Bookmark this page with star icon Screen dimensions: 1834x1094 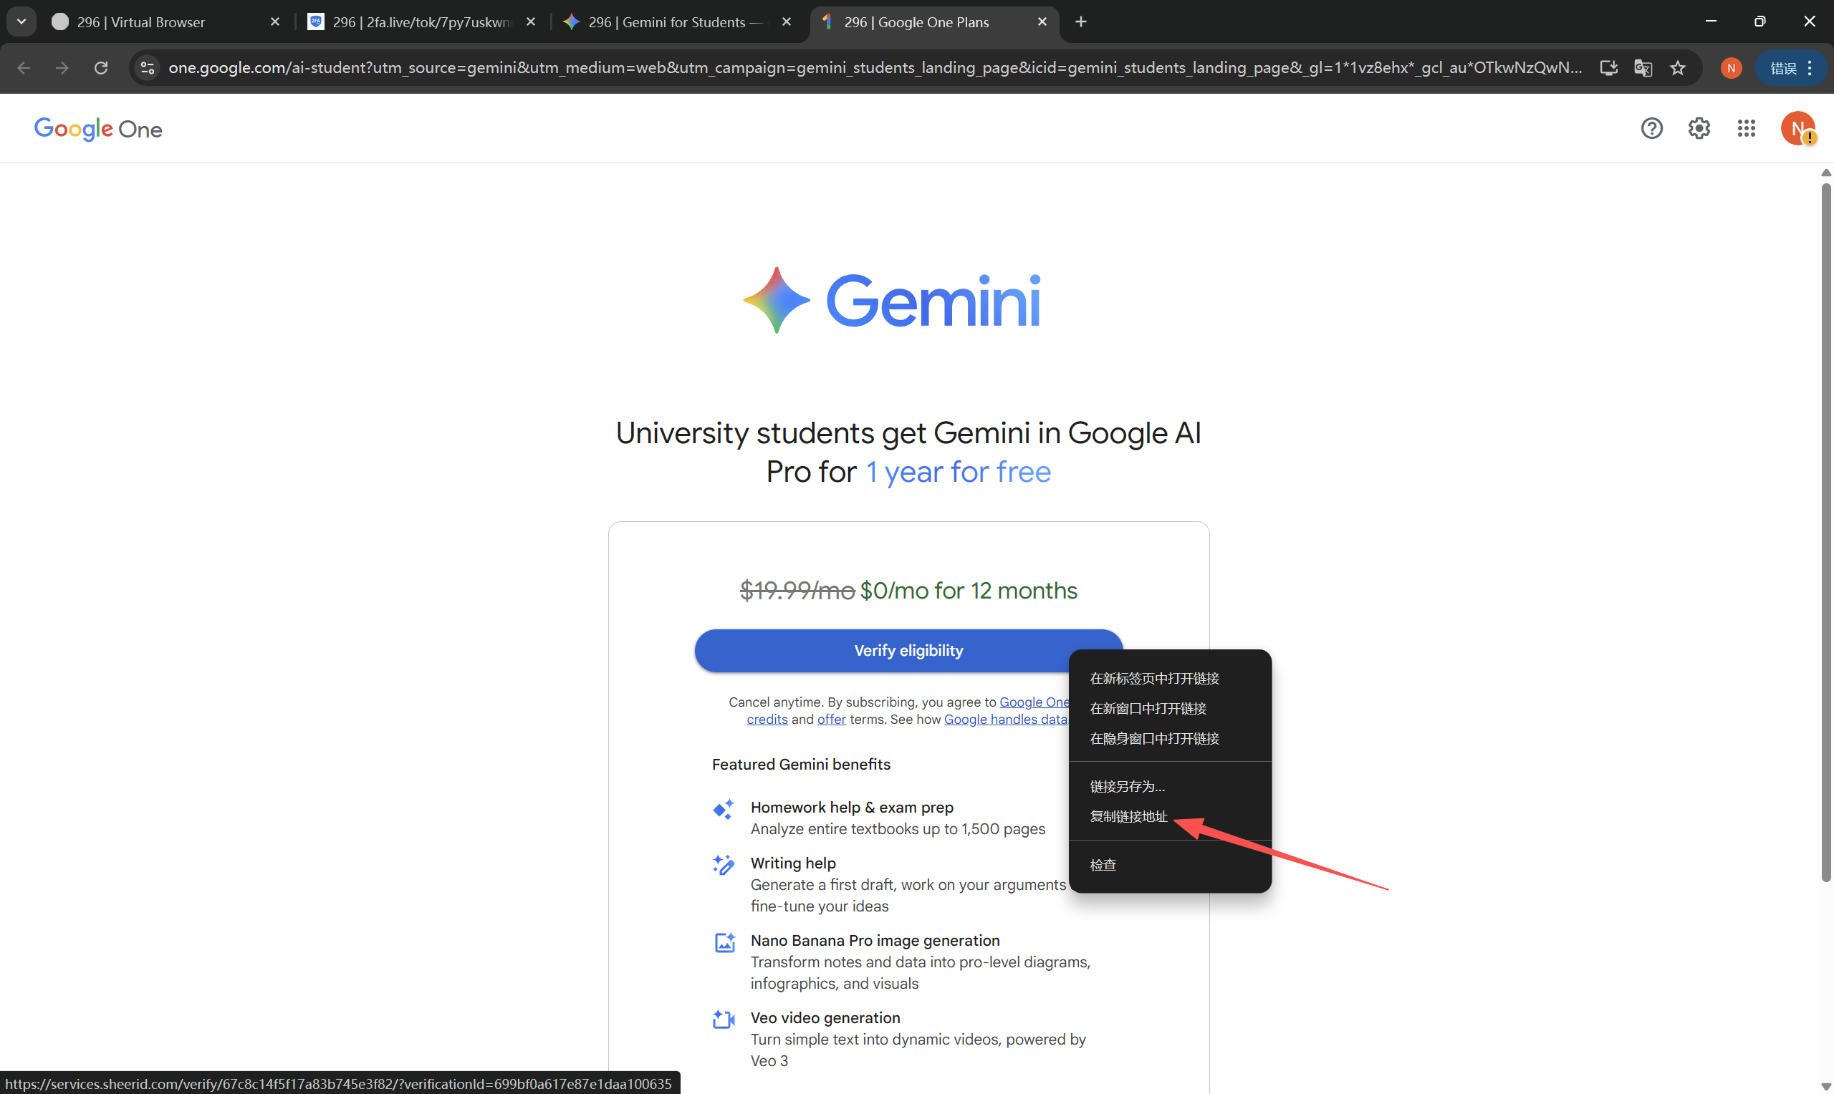[x=1678, y=68]
